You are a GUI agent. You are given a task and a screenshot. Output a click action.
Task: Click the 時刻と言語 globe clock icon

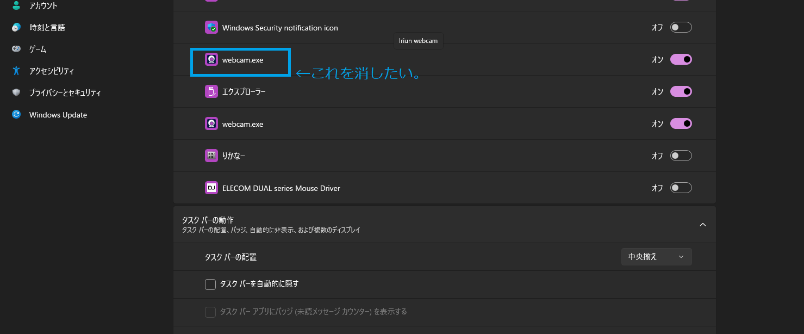tap(16, 27)
